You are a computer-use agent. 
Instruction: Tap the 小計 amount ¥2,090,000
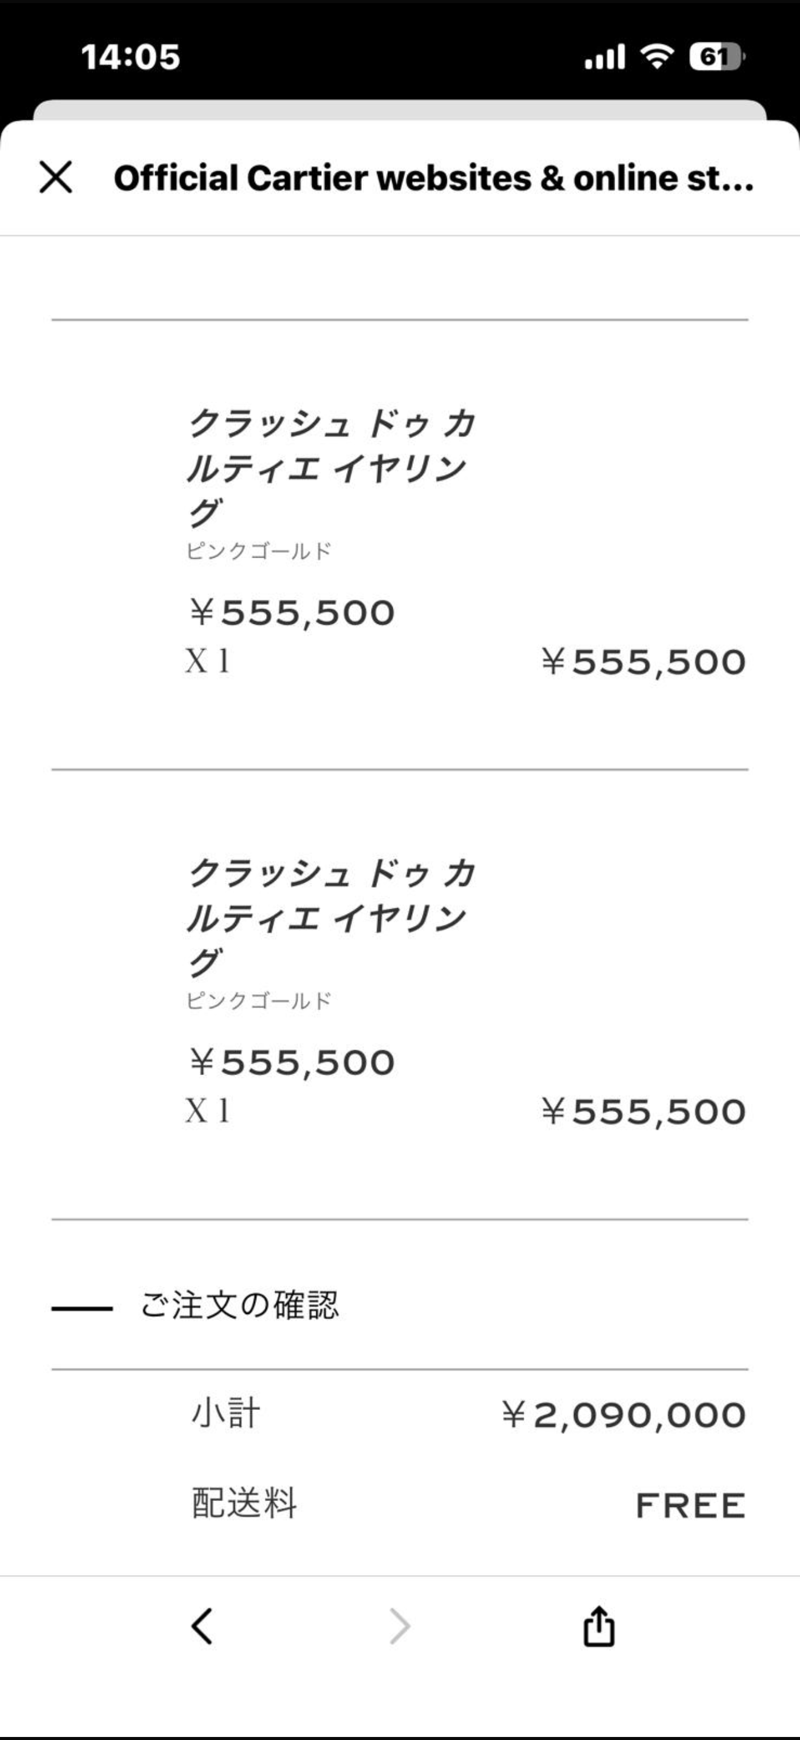tap(623, 1415)
